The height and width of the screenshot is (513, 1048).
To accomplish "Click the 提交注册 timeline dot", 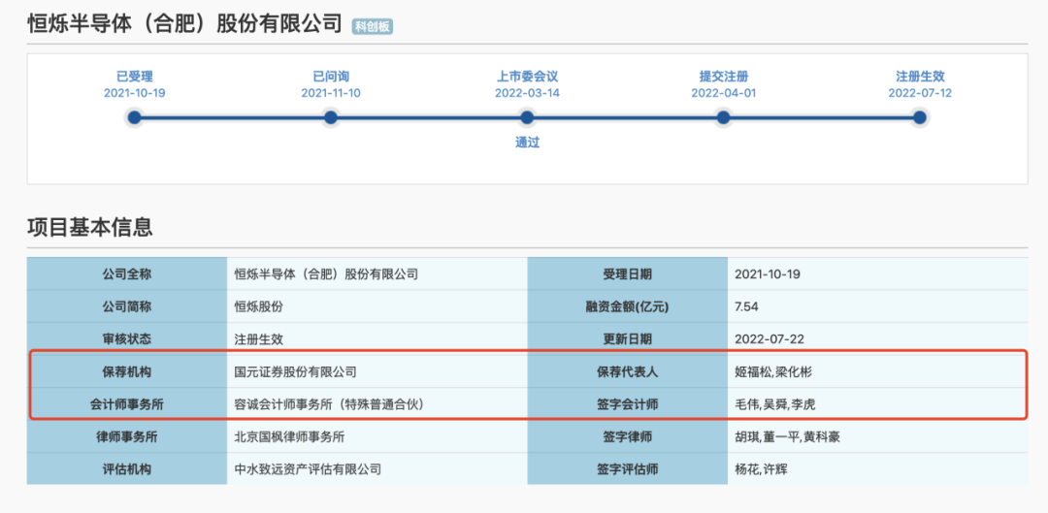I will click(723, 117).
